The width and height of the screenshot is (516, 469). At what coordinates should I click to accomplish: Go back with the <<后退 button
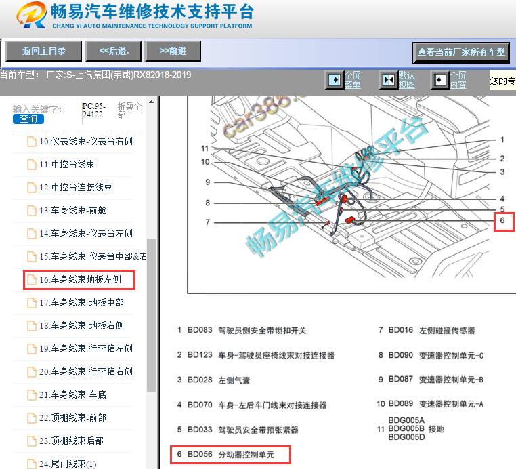(113, 51)
